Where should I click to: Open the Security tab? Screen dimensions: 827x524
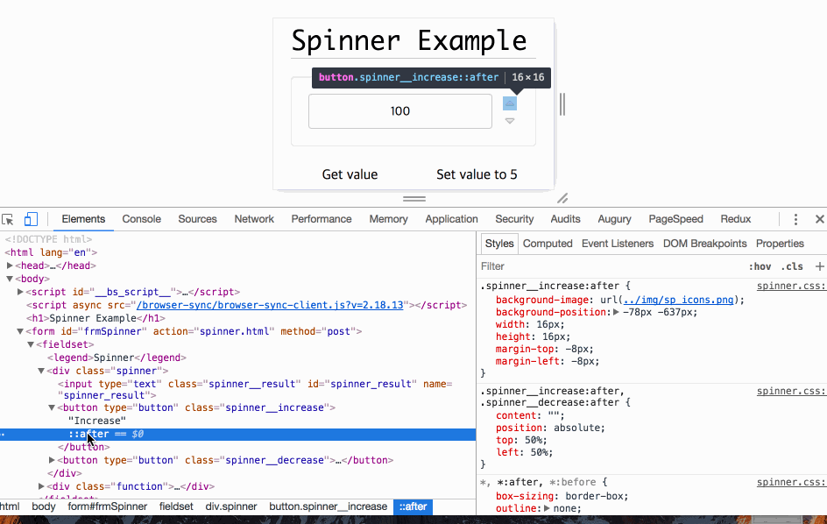514,219
